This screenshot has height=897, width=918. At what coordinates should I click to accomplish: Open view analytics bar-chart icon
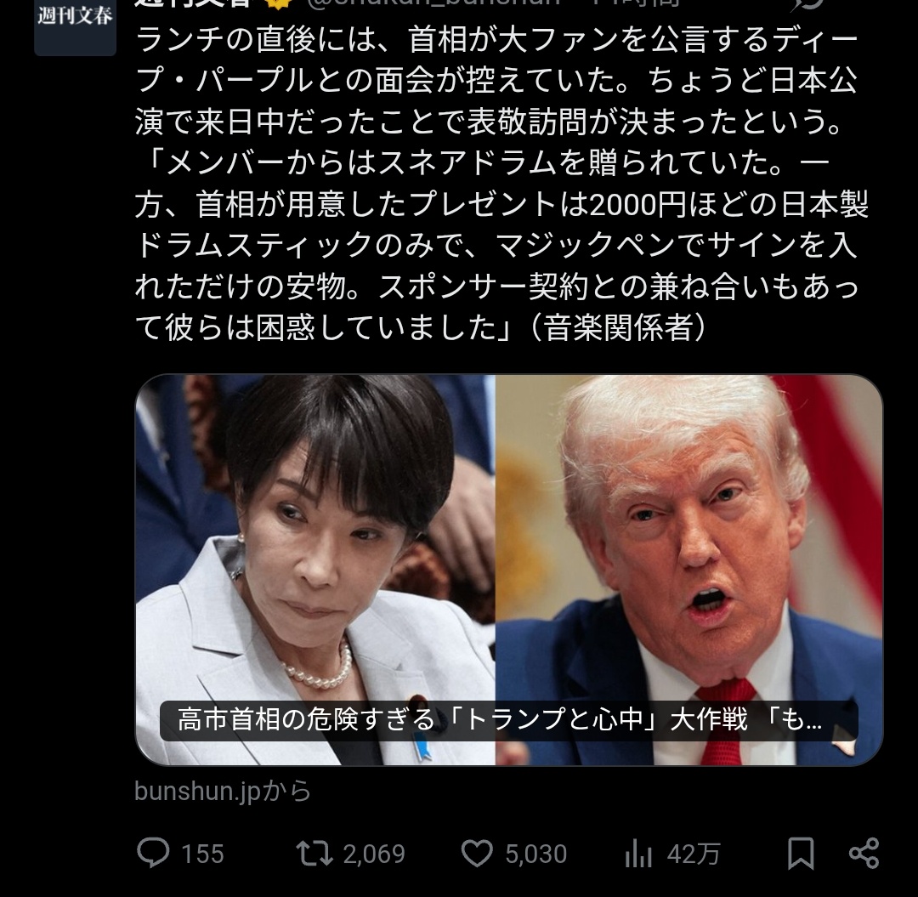638,854
